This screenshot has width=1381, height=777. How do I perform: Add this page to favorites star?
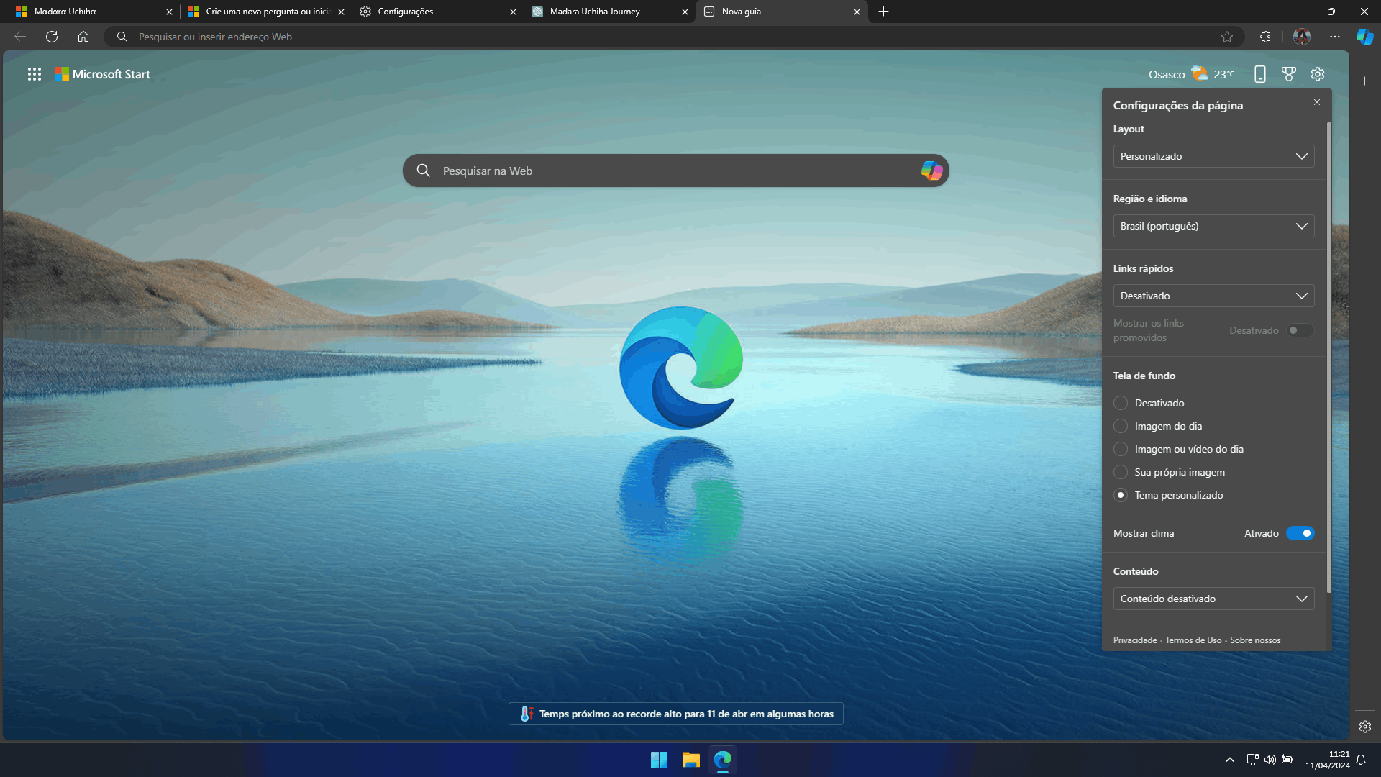tap(1227, 37)
